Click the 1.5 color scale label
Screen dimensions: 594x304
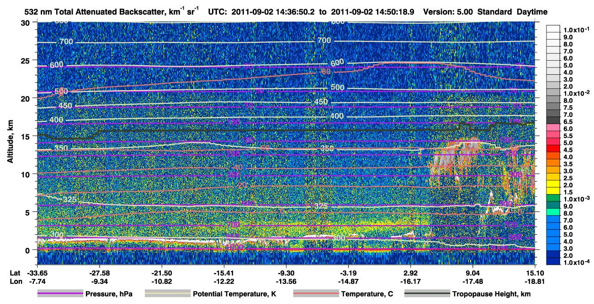tap(568, 192)
